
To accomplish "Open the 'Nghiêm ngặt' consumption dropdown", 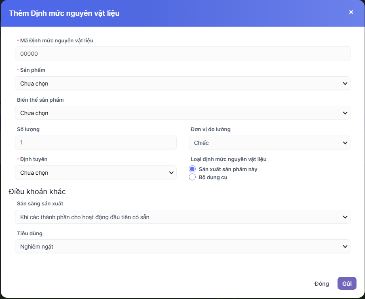I will click(178, 247).
